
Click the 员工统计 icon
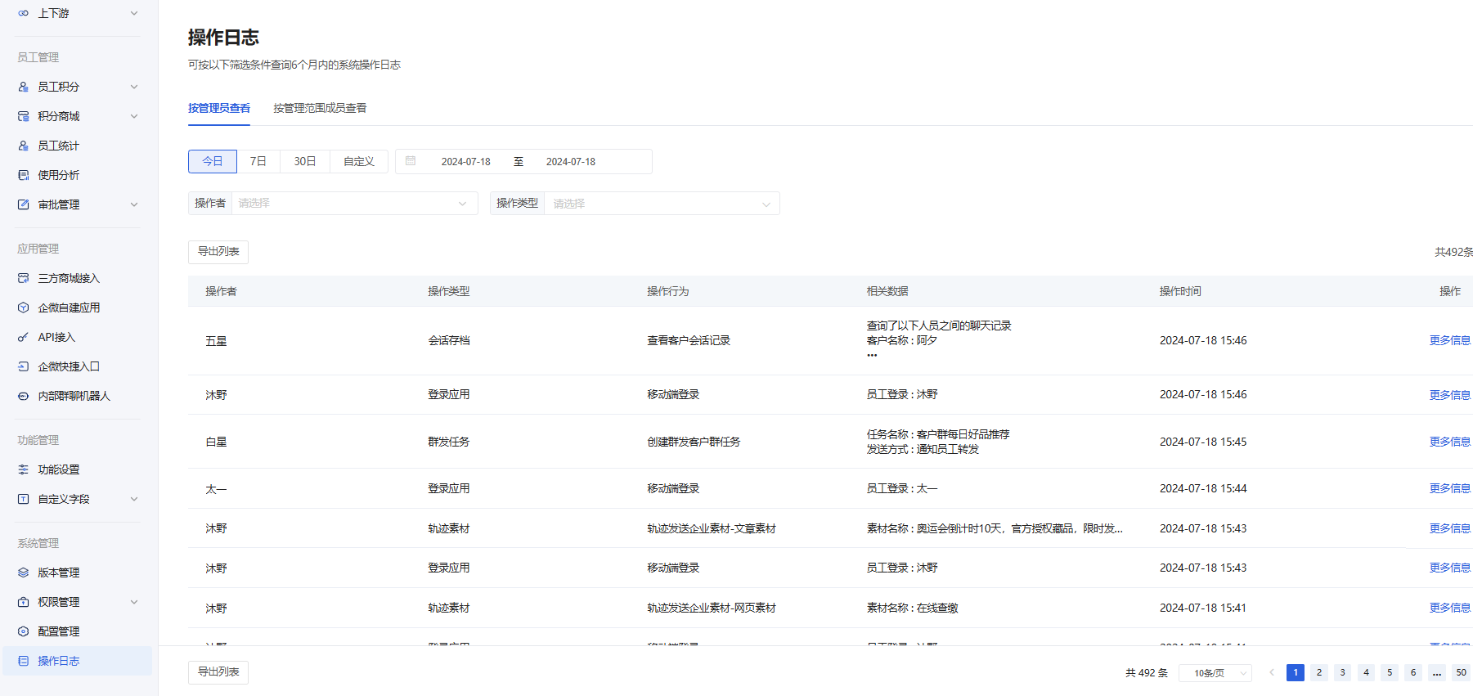pos(23,146)
